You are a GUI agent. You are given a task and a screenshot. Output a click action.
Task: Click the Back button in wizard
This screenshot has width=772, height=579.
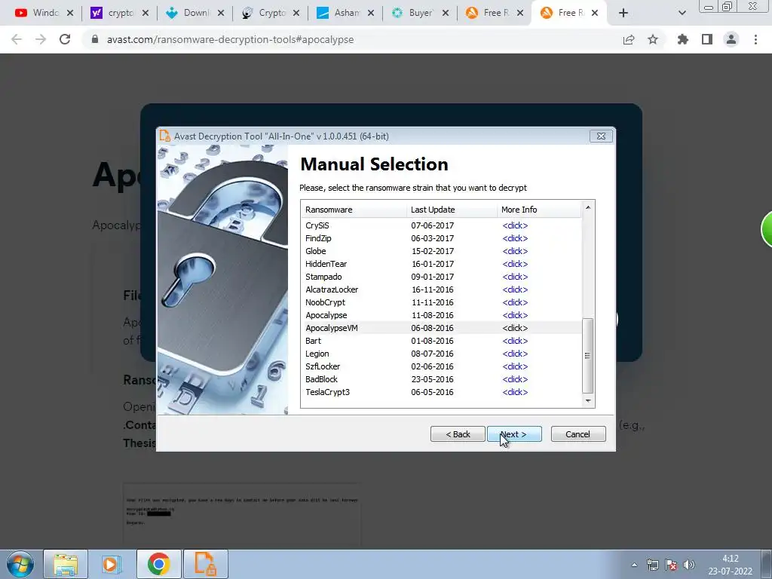(458, 433)
